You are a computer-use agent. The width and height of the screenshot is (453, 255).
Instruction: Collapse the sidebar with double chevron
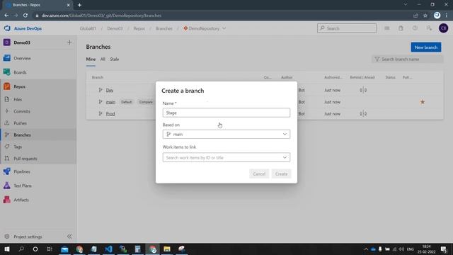tap(69, 237)
